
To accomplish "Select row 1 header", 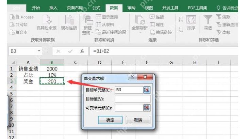I will [12, 68].
